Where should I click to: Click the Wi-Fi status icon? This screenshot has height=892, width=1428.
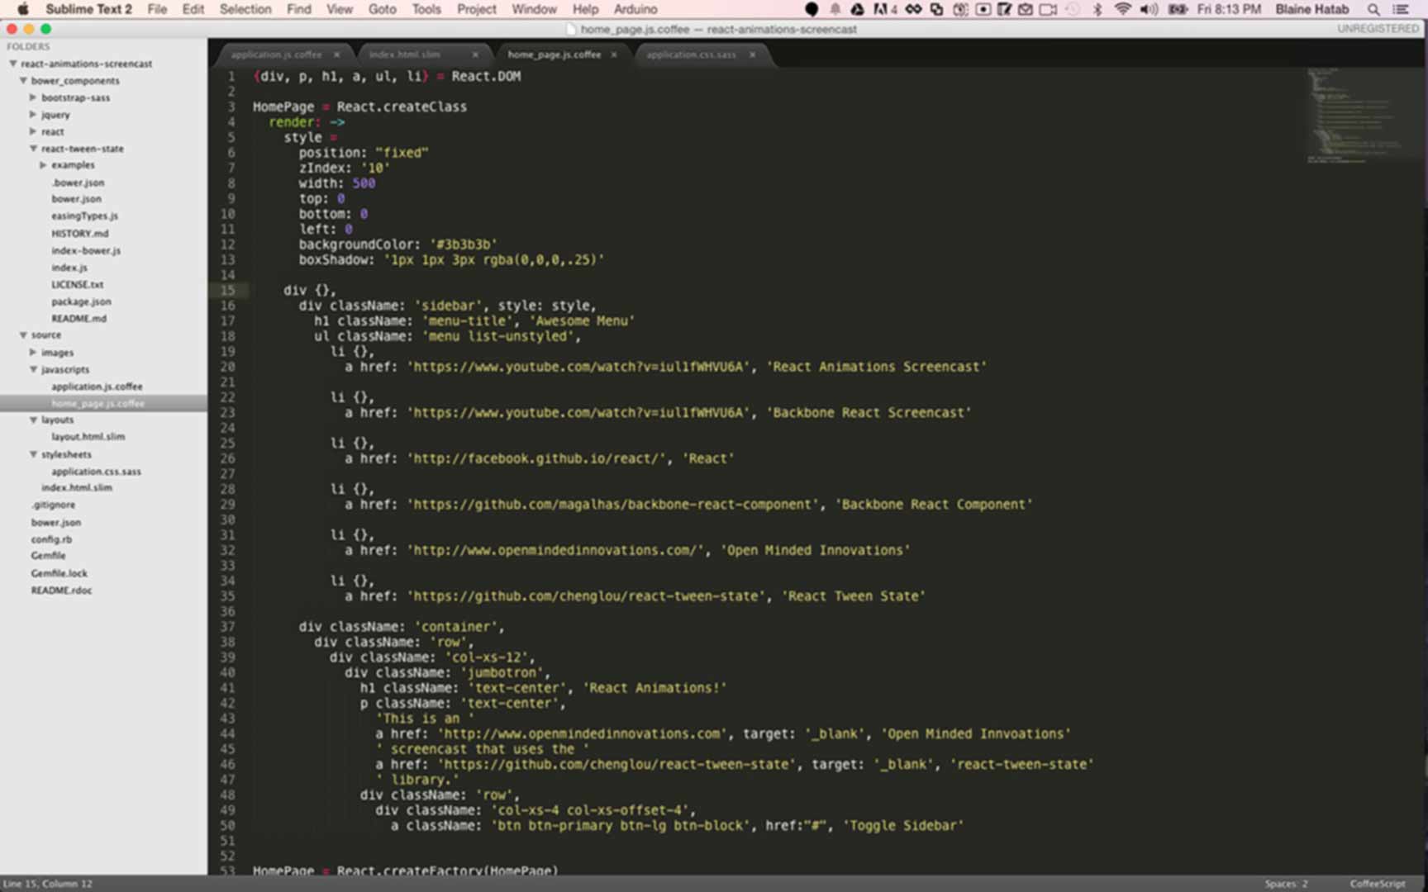coord(1122,9)
